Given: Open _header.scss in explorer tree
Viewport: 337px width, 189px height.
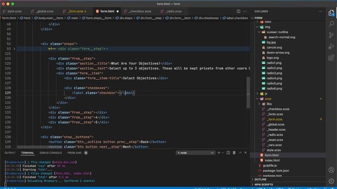Looking at the screenshot, I should point(276,130).
